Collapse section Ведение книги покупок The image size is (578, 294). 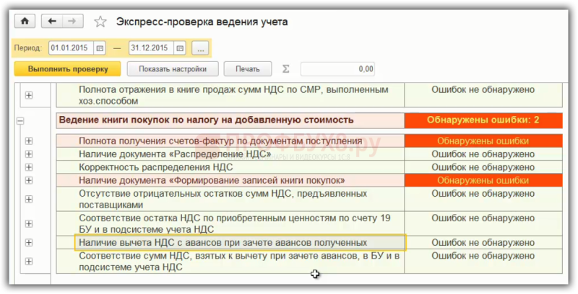point(20,120)
